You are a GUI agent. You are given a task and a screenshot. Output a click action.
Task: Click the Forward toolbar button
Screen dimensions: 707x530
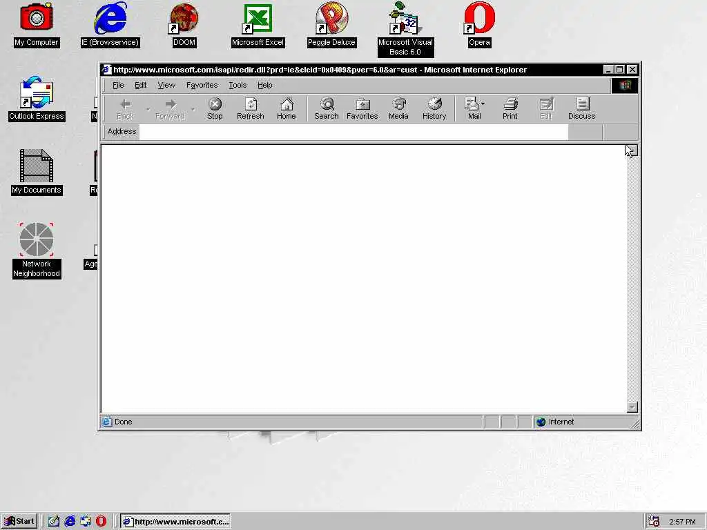coord(170,109)
